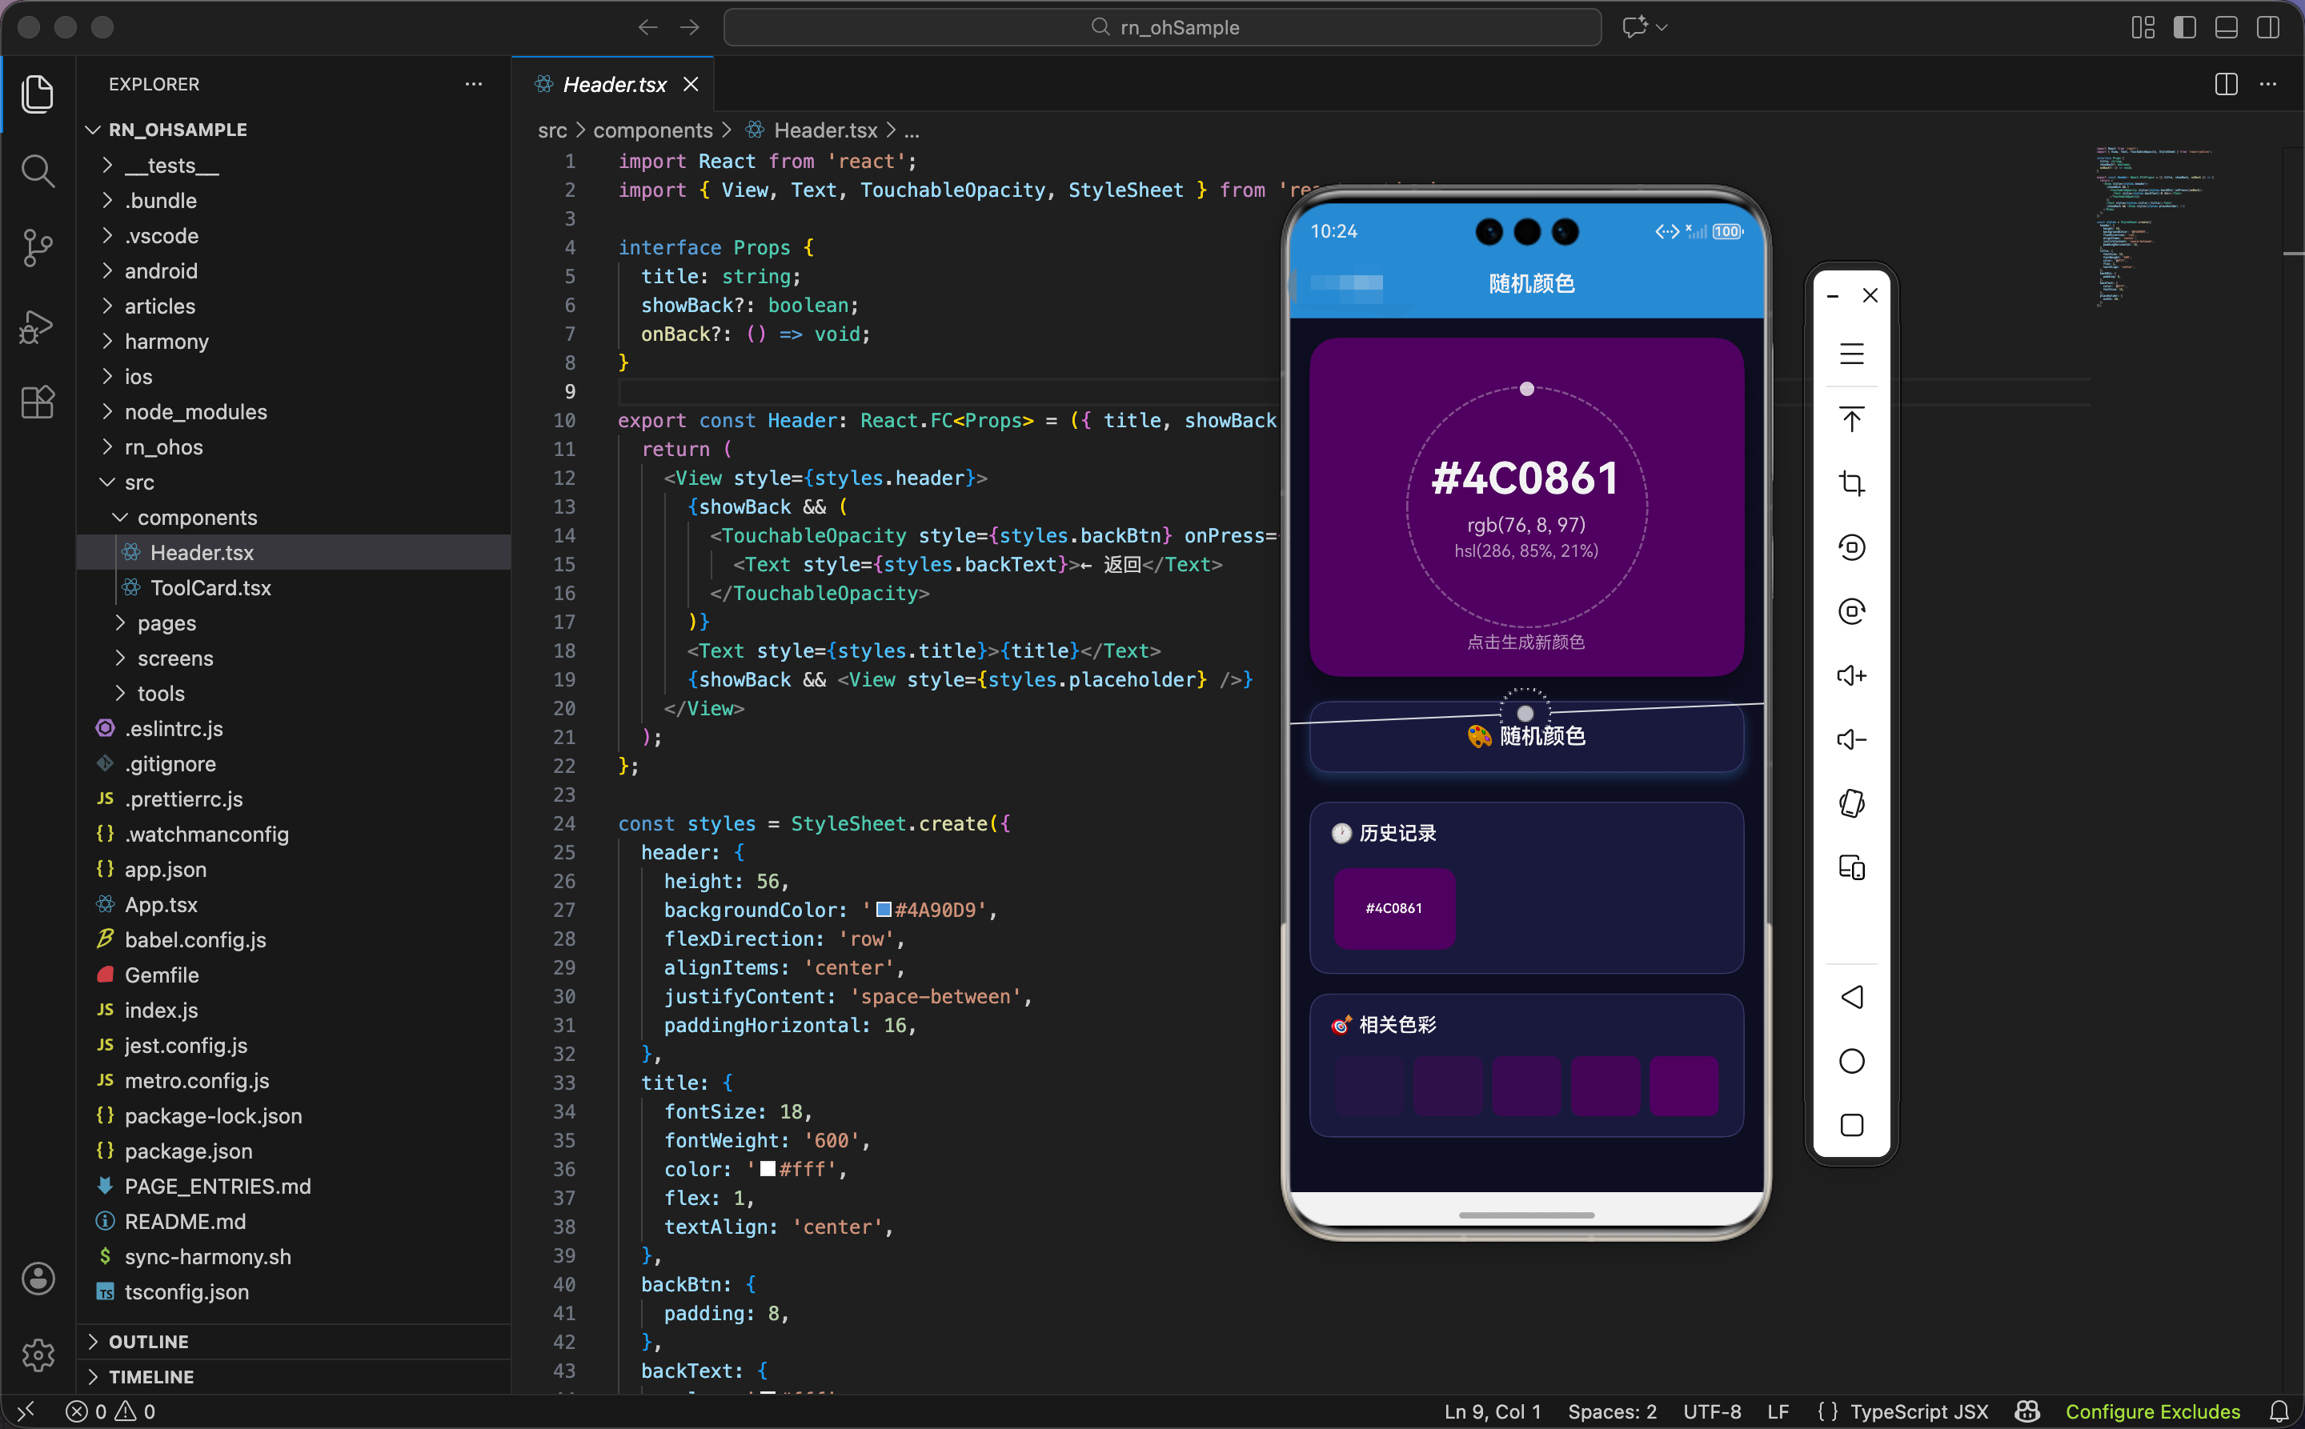Click TypeScript JSX language mode in status bar
This screenshot has height=1429, width=2305.
coord(1918,1411)
